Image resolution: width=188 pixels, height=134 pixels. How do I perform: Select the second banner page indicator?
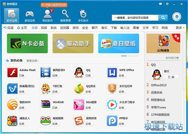click(x=130, y=56)
